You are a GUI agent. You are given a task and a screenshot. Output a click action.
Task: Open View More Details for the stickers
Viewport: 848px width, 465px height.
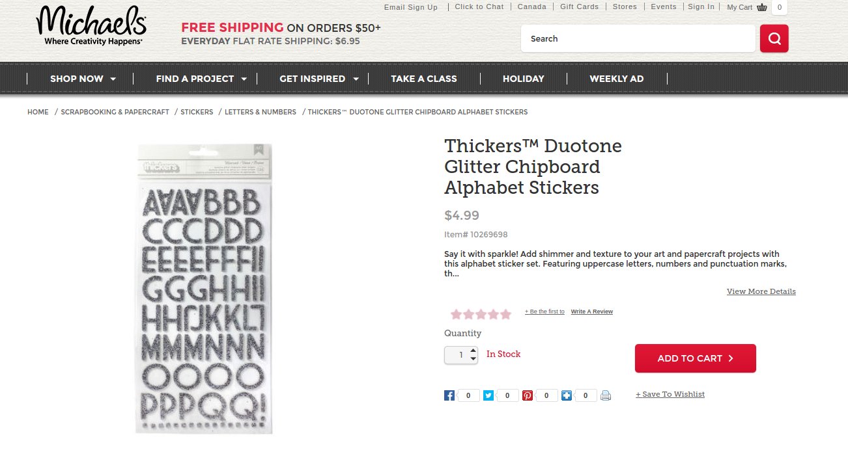[761, 291]
